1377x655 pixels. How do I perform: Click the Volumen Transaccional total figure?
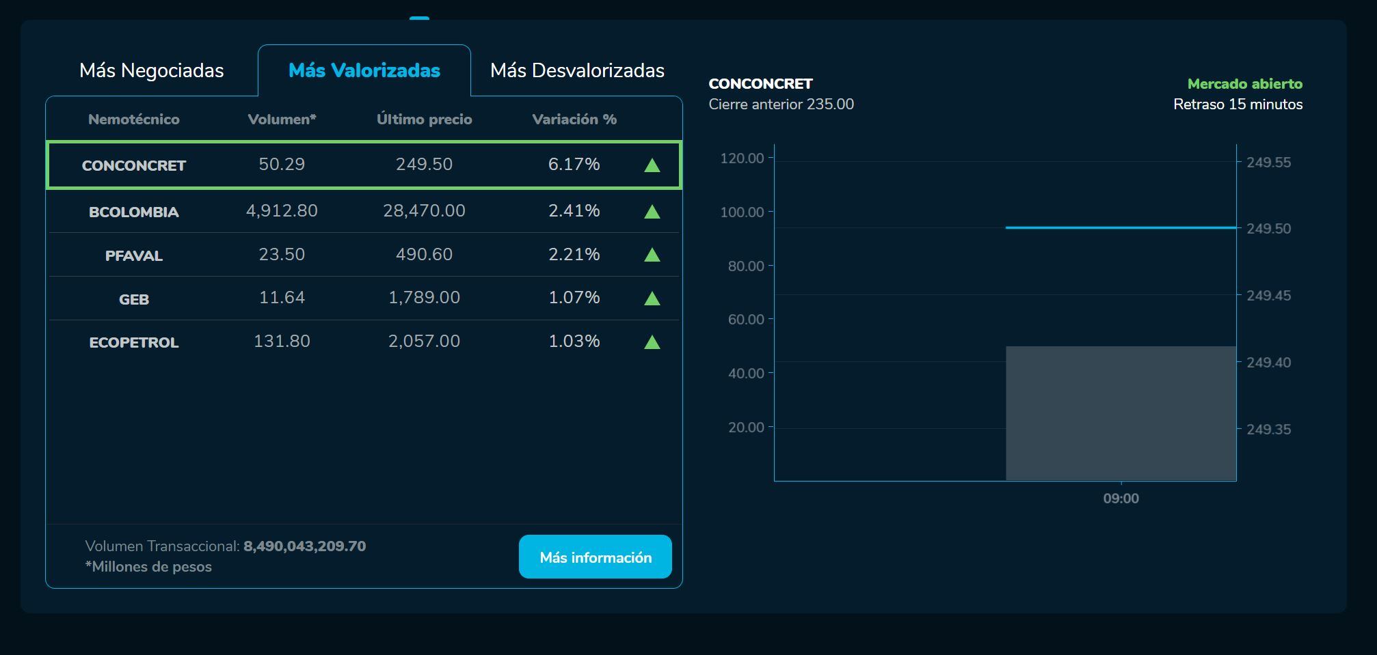click(x=305, y=546)
